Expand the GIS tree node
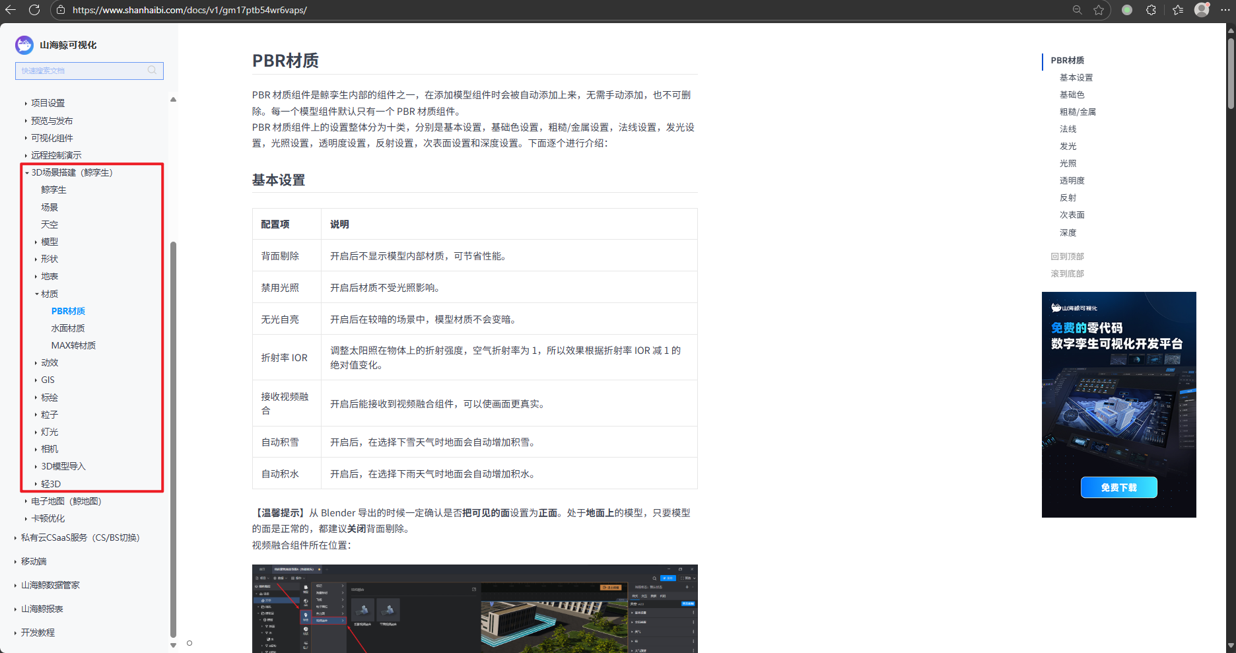The width and height of the screenshot is (1236, 653). 36,380
